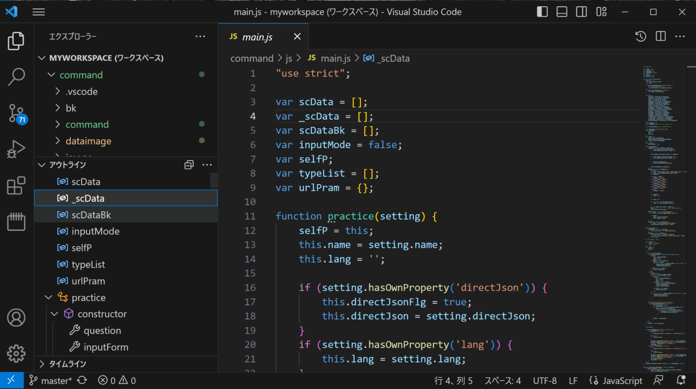Toggle the Secondary Side Bar layout control
696x389 pixels.
pyautogui.click(x=581, y=12)
